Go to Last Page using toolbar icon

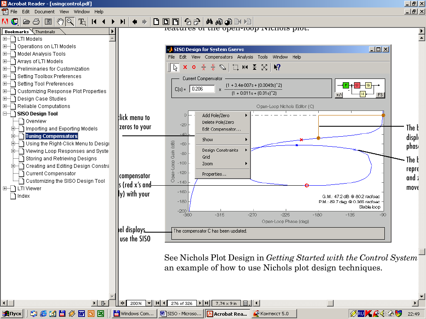click(123, 22)
